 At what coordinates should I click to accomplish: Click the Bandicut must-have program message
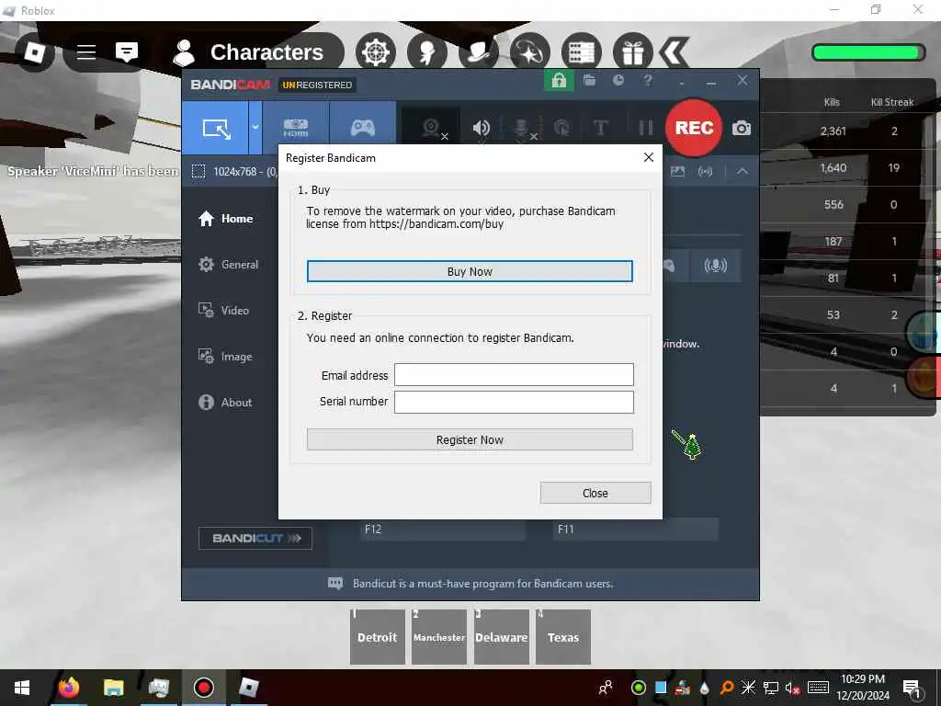482,584
